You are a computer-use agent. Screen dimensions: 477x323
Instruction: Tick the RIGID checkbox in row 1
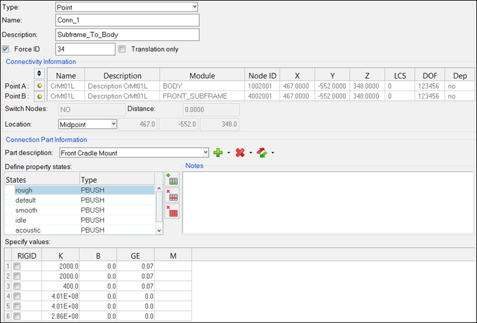[18, 266]
